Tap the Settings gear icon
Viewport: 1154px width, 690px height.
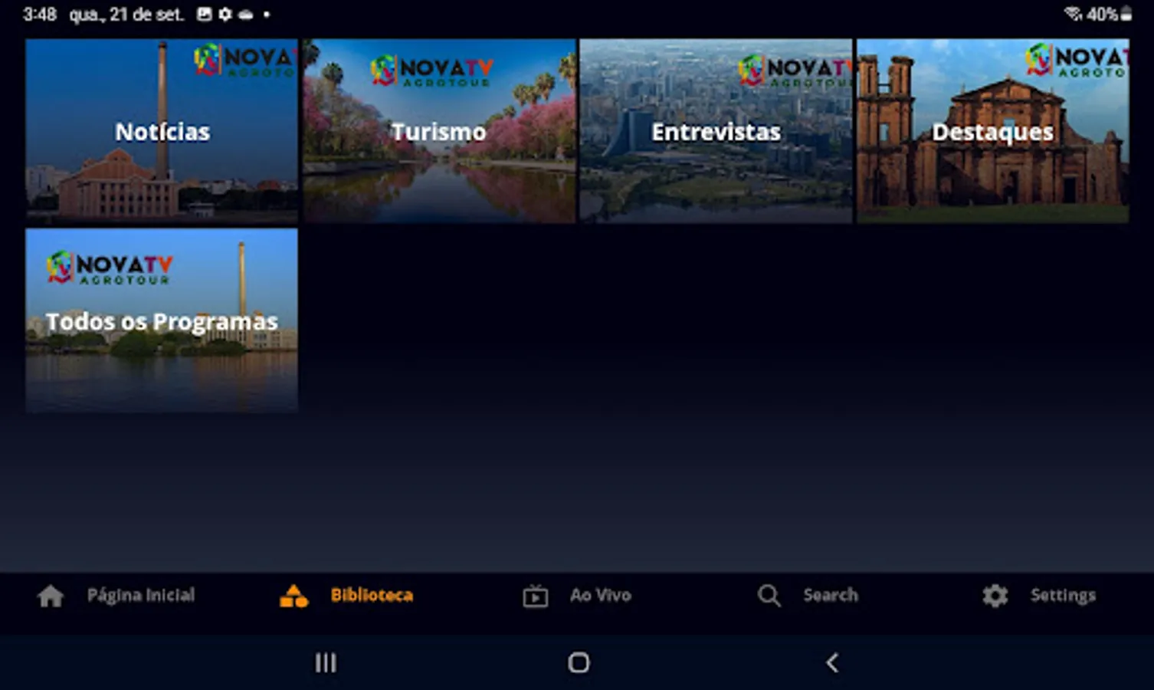click(x=995, y=596)
